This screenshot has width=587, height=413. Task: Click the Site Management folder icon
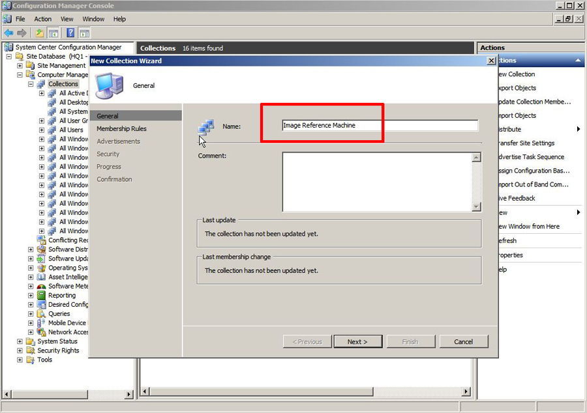(x=30, y=65)
